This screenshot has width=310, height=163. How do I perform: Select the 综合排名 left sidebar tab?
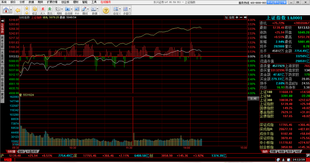click(x=2, y=84)
